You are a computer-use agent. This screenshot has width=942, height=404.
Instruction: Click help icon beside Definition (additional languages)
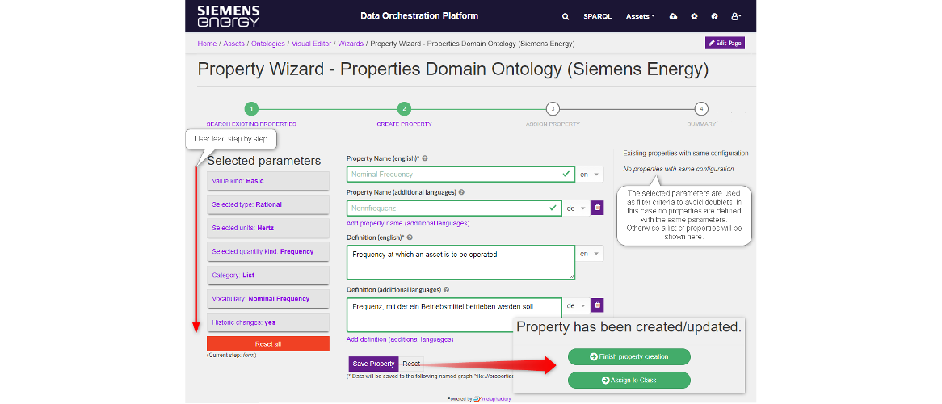click(447, 289)
